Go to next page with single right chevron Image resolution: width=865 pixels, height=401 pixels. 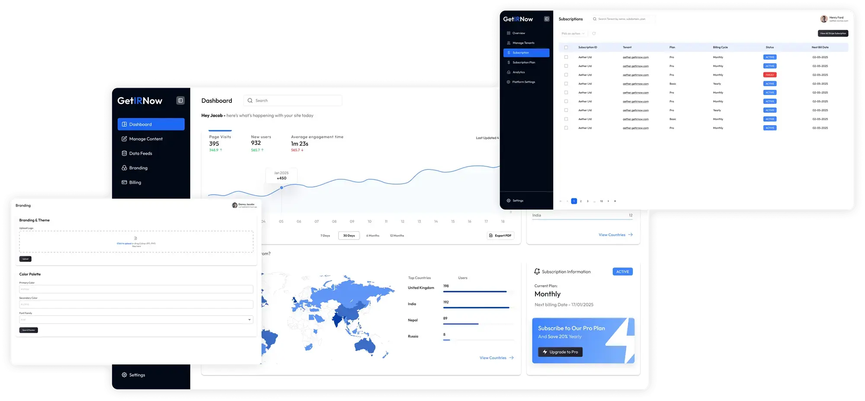pyautogui.click(x=608, y=201)
